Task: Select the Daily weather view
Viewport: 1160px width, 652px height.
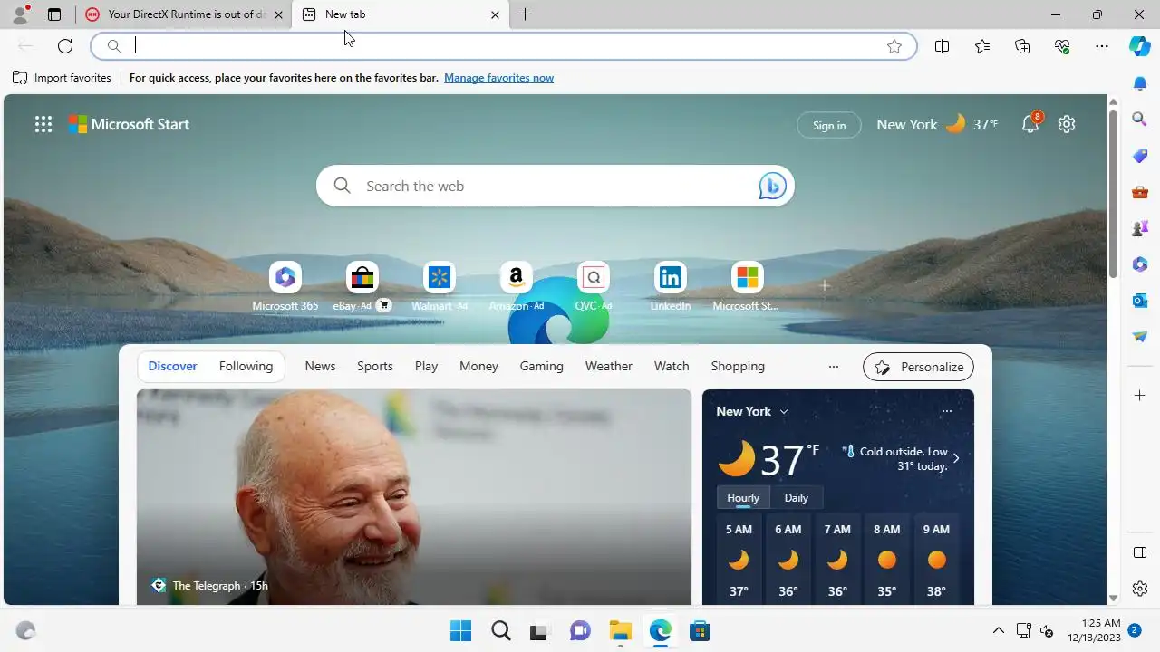Action: point(796,498)
